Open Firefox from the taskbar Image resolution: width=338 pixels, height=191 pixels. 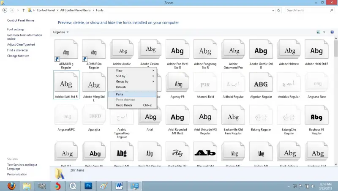tap(11, 186)
